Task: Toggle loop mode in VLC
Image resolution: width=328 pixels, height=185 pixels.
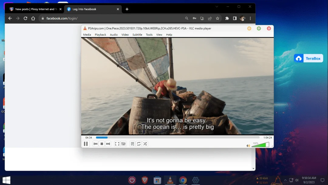Action: [139, 144]
